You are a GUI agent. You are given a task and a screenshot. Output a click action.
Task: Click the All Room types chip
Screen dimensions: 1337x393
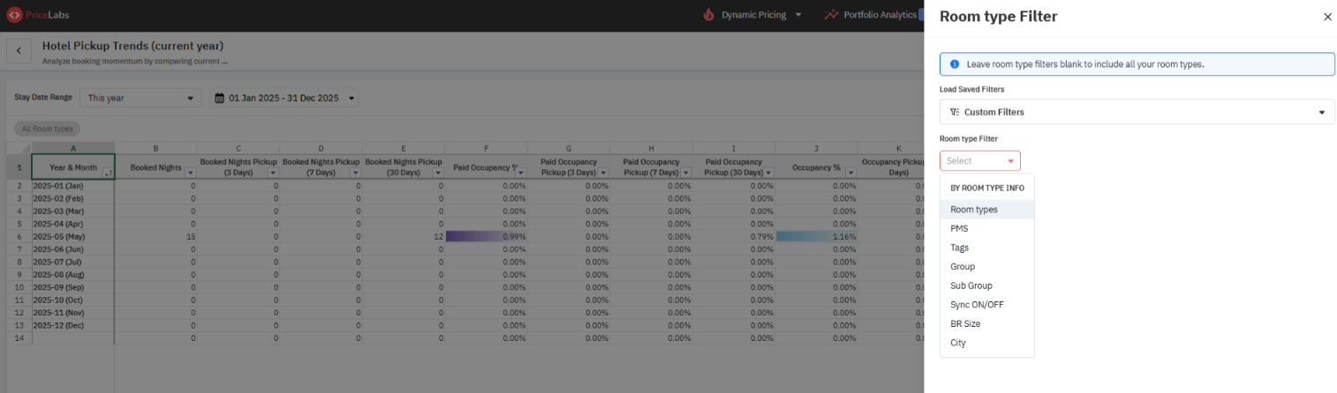click(48, 129)
